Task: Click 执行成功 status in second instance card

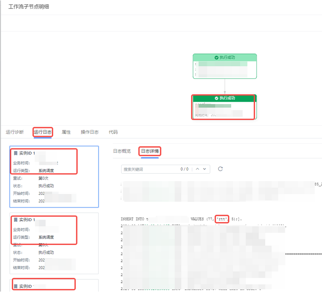Action: click(46, 252)
